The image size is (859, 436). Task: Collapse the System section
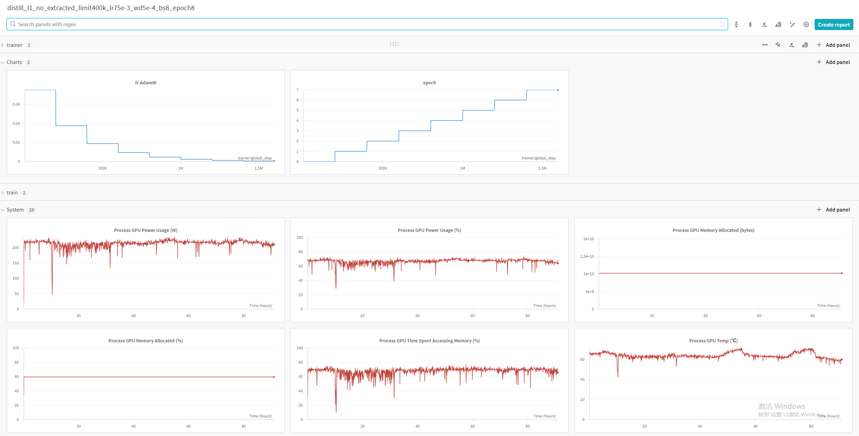[x=2, y=210]
